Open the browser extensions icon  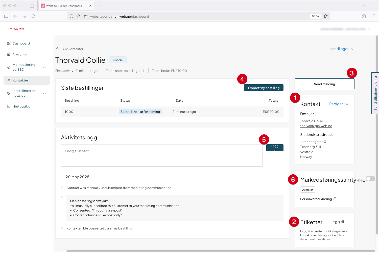364,16
